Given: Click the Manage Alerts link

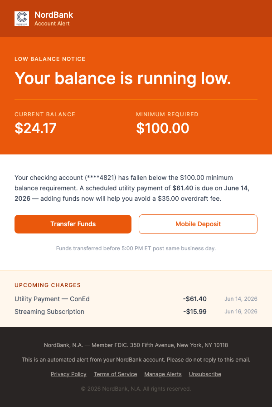Looking at the screenshot, I should (163, 374).
